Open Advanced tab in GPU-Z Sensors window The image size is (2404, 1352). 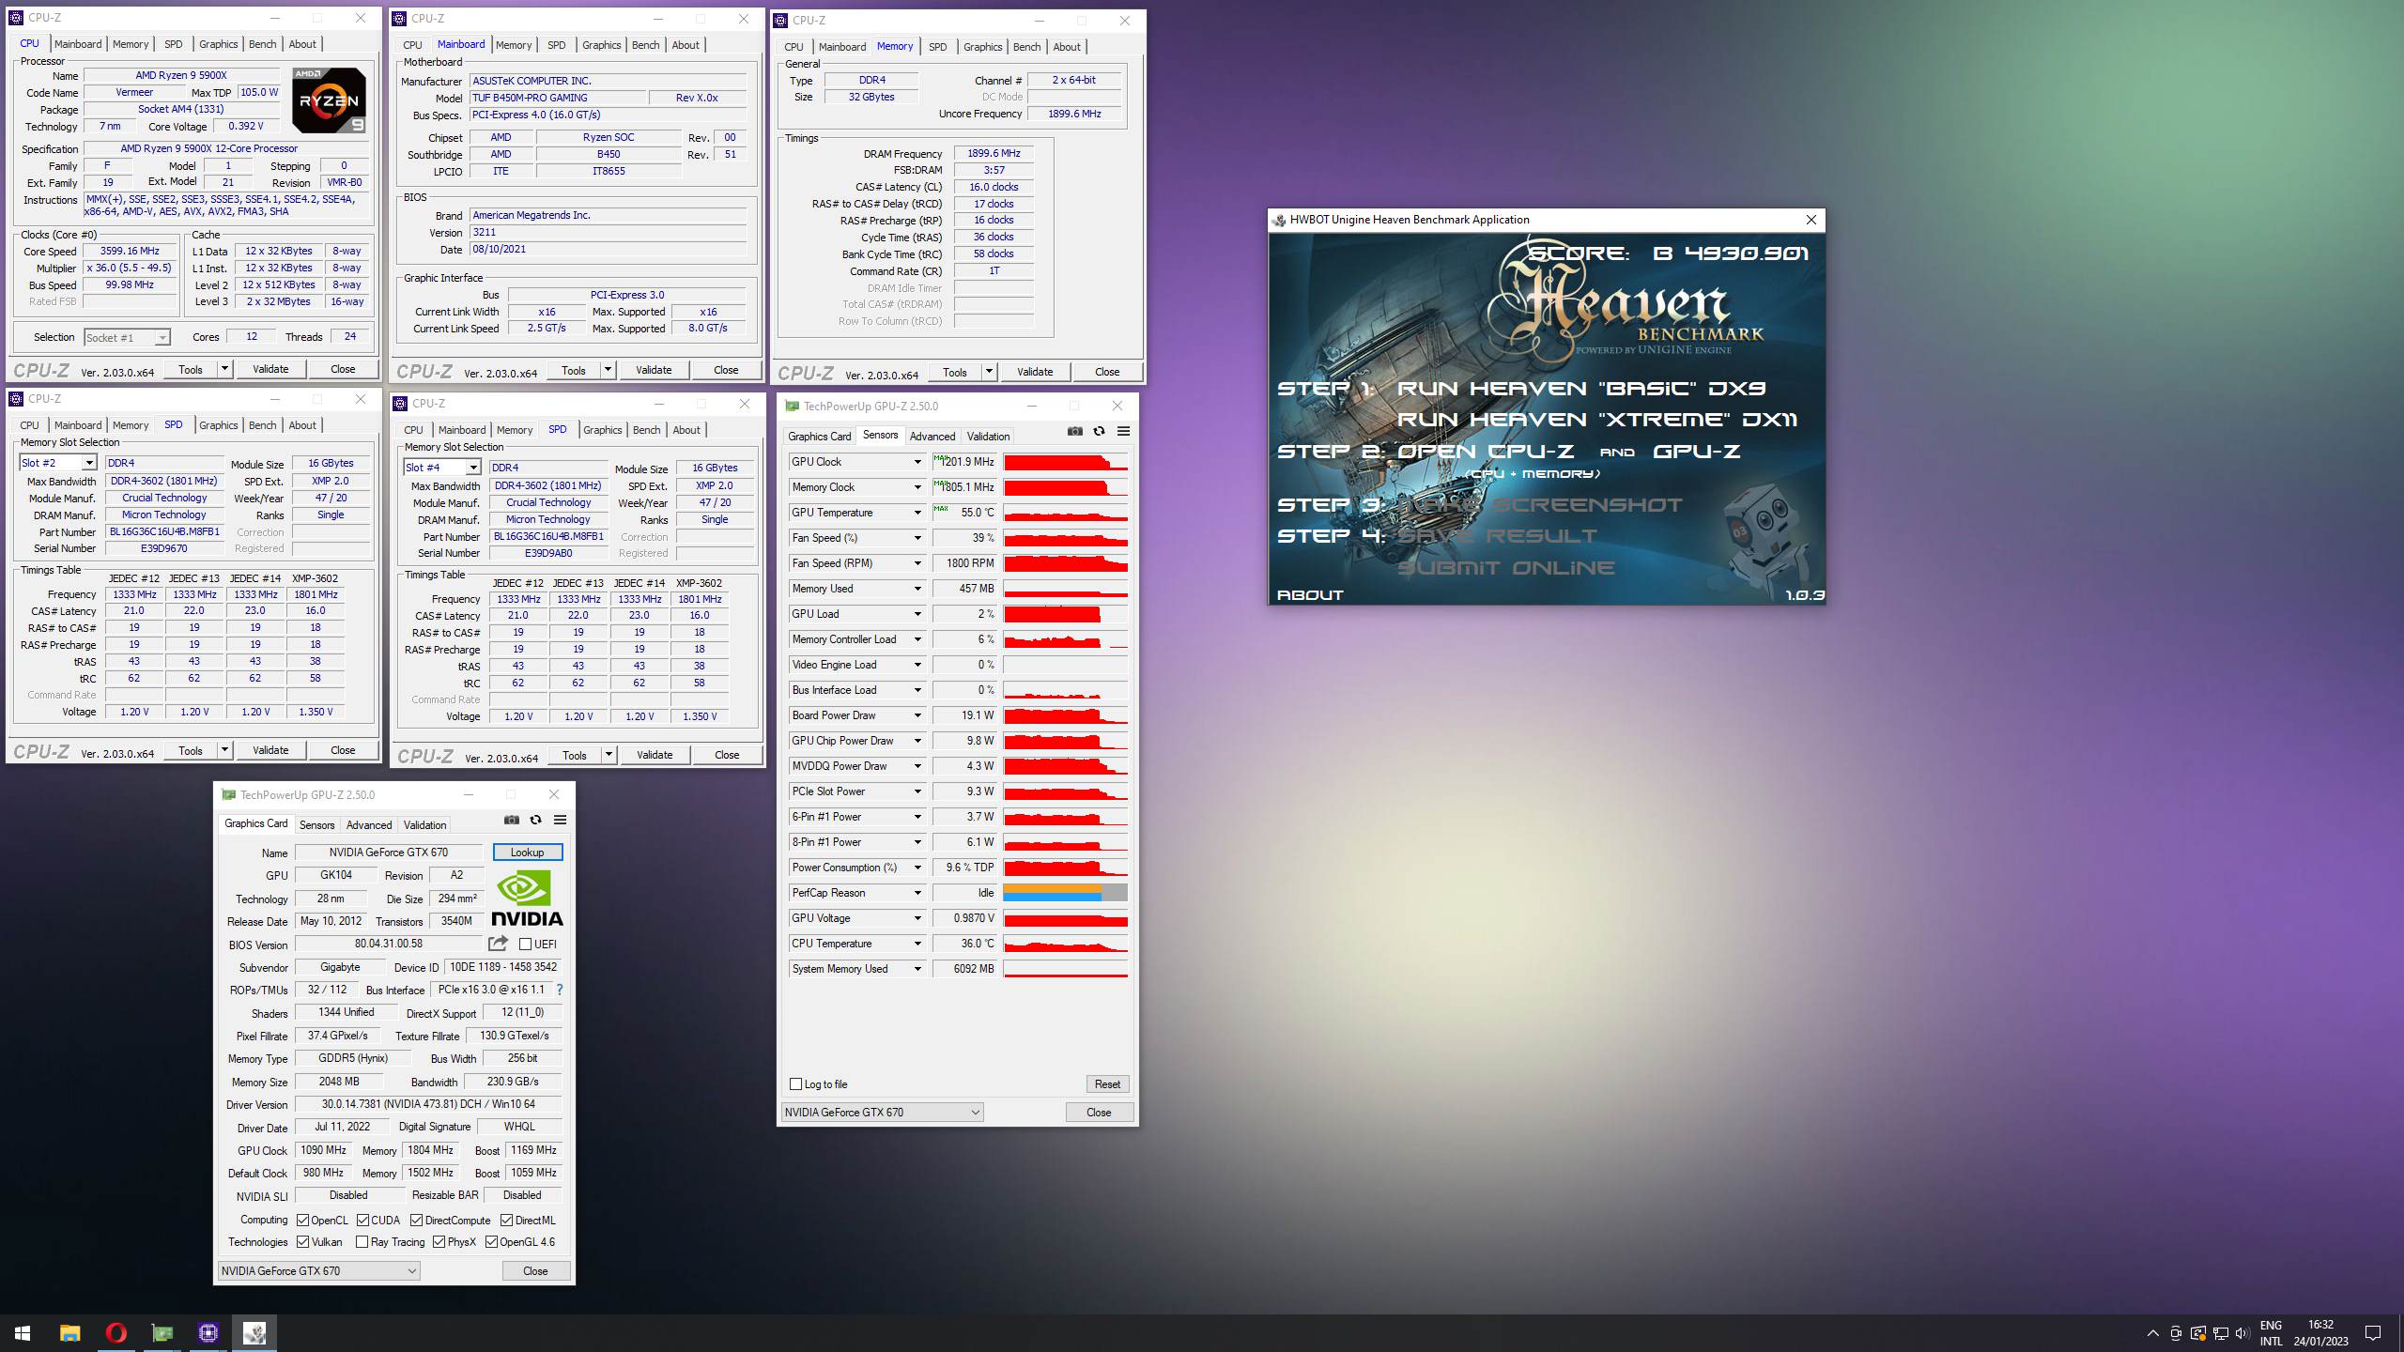click(932, 437)
